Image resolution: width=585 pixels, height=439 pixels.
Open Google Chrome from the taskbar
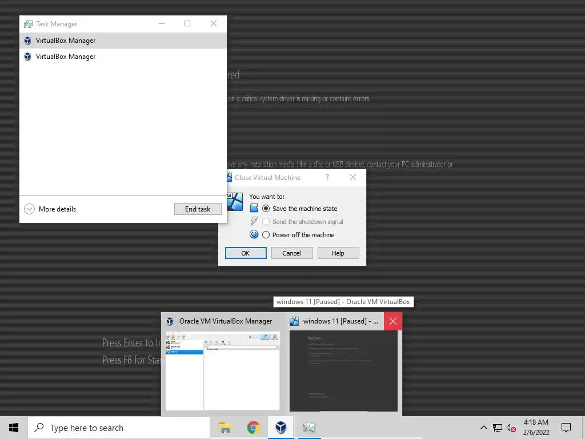pos(253,428)
